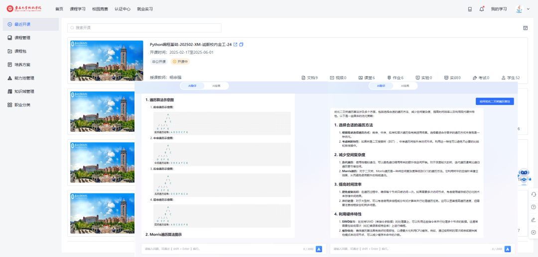538x257 pixels.
Task: Click the pencil feedback icon
Action: tap(534, 220)
